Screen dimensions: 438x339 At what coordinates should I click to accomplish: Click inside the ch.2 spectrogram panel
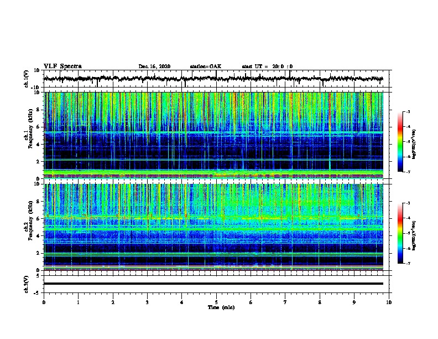pyautogui.click(x=213, y=227)
